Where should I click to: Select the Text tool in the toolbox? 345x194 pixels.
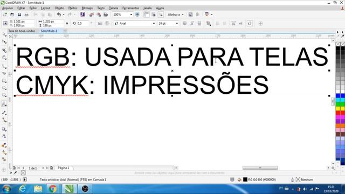[4, 104]
